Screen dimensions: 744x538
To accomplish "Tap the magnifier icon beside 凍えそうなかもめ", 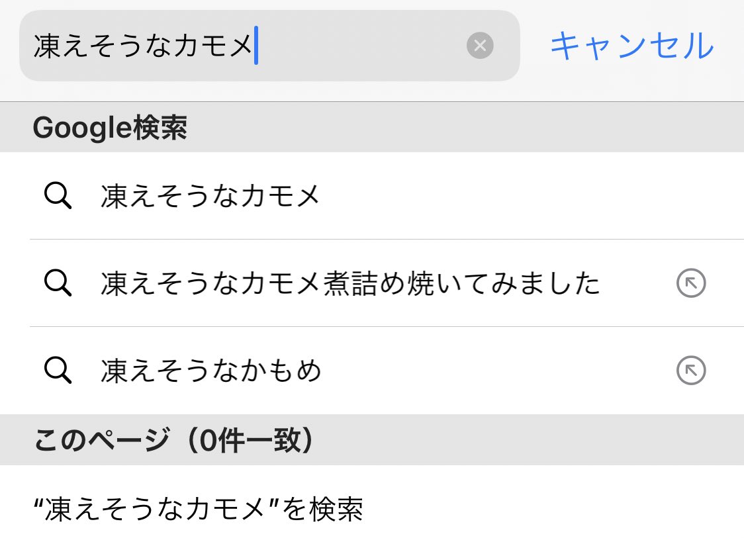I will [x=60, y=371].
